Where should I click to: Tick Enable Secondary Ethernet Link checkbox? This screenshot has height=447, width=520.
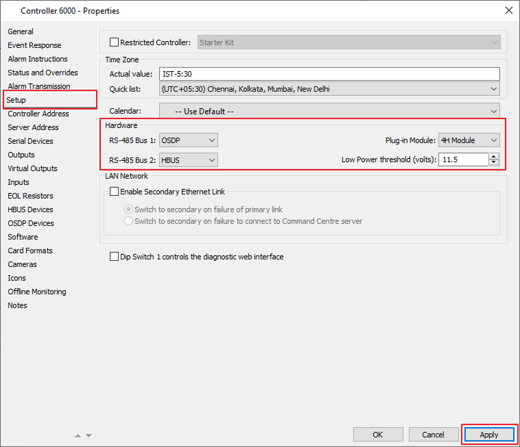point(115,192)
